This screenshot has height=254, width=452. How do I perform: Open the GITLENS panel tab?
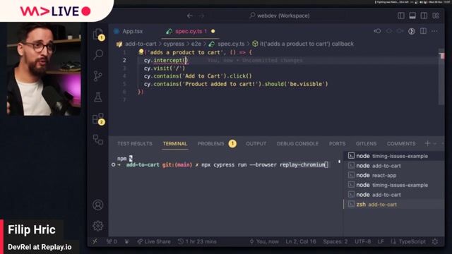tap(366, 144)
